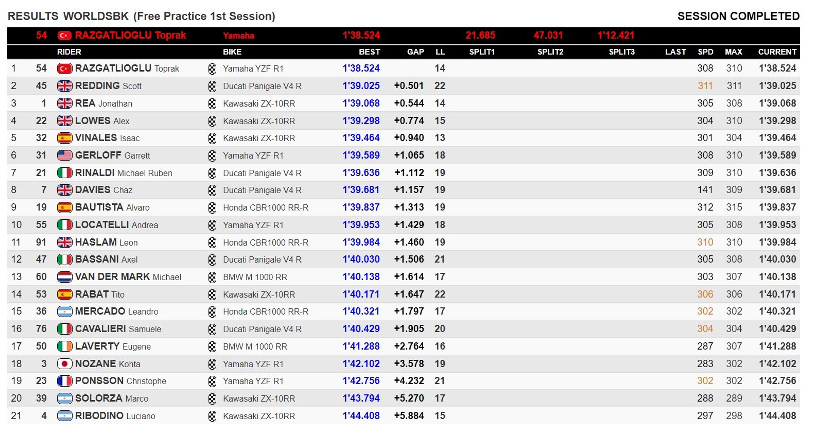Screen dimensions: 817x434
Task: Click the RIDER column header
Action: pos(69,52)
